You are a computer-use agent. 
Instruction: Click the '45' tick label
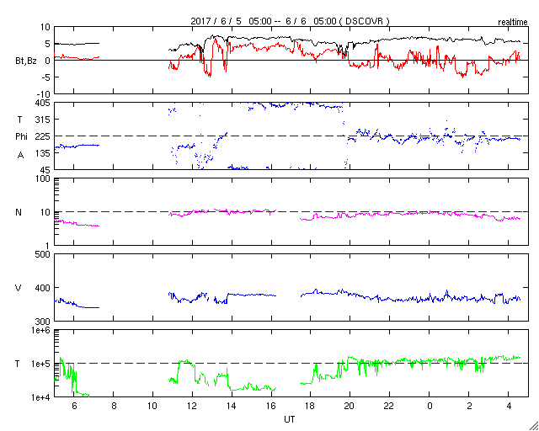[45, 170]
